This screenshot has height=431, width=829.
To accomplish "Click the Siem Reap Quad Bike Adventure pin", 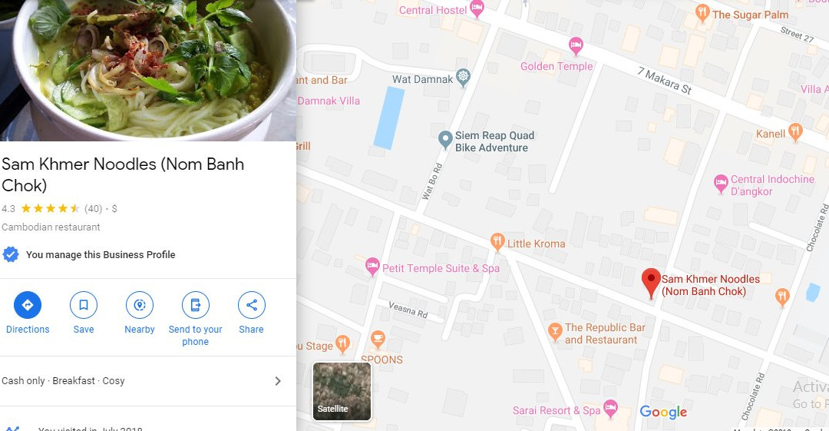I will tap(446, 140).
